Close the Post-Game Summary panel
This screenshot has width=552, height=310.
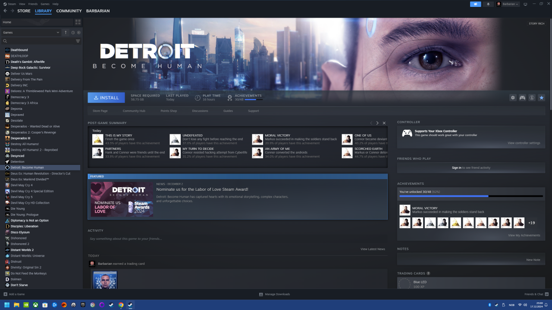384,123
